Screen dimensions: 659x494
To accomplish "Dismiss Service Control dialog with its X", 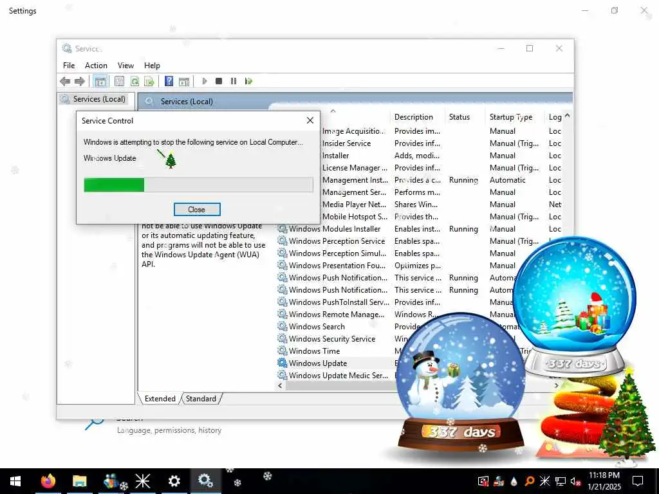I will tap(310, 120).
